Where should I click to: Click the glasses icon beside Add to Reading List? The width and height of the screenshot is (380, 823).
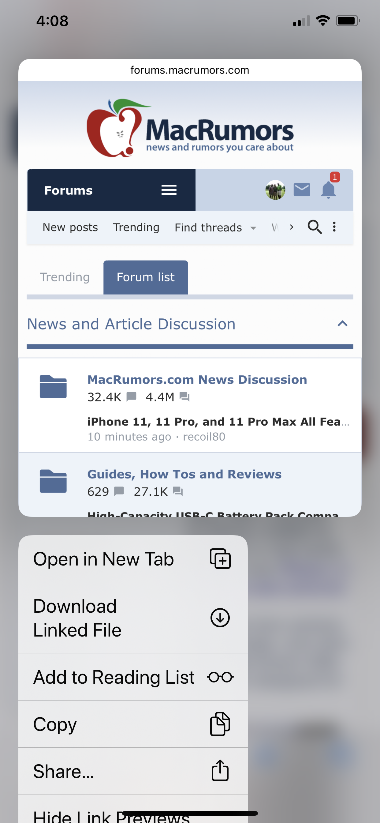tap(220, 677)
